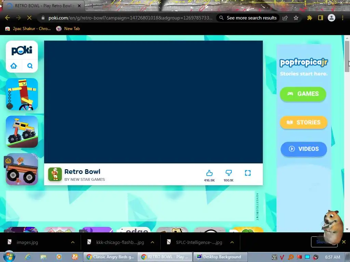Dislike Retro Bowl with thumbs down
Viewport: 350px width, 262px height.
pos(229,173)
